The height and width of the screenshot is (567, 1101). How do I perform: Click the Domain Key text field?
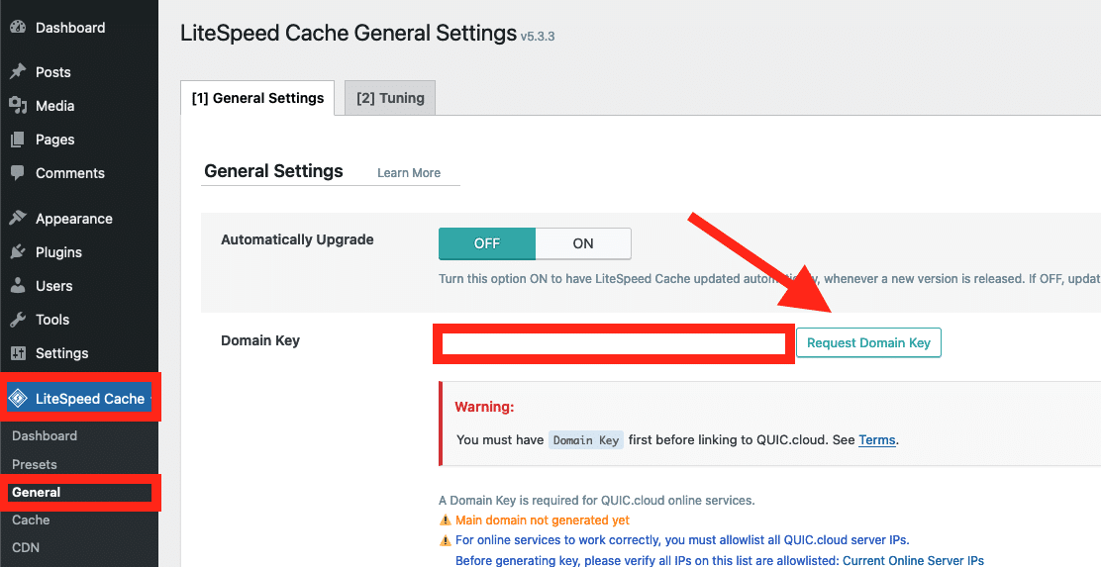click(x=614, y=343)
